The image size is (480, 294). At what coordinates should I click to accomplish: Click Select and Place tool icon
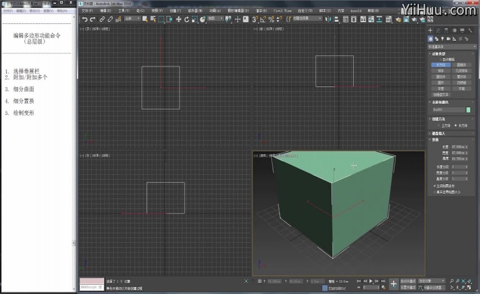(x=202, y=19)
